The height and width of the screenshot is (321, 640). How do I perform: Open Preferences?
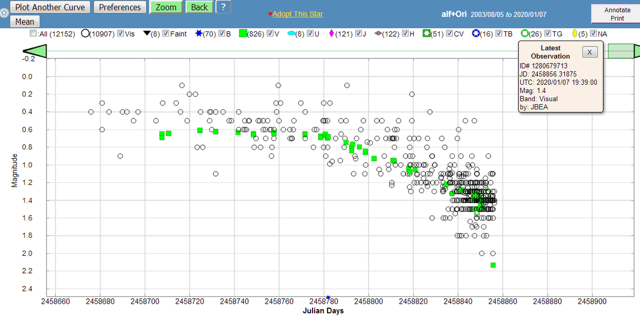pos(120,7)
